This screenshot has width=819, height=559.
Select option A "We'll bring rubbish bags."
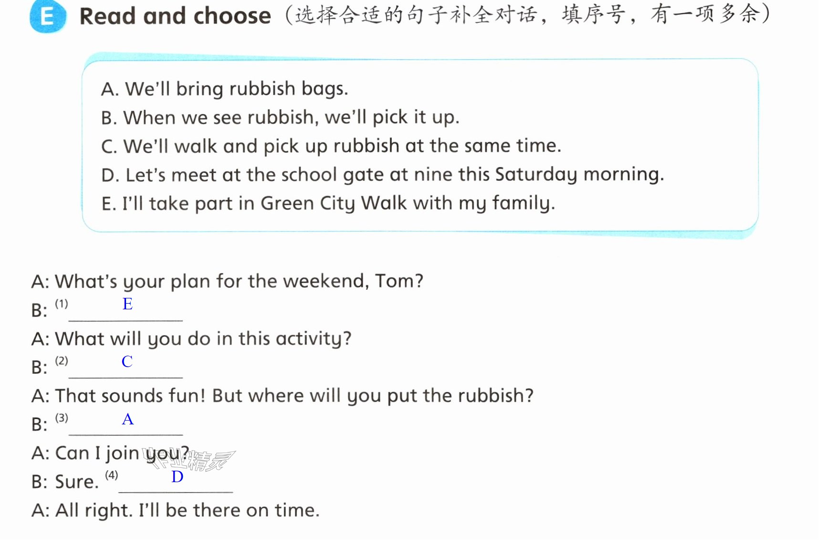point(224,89)
